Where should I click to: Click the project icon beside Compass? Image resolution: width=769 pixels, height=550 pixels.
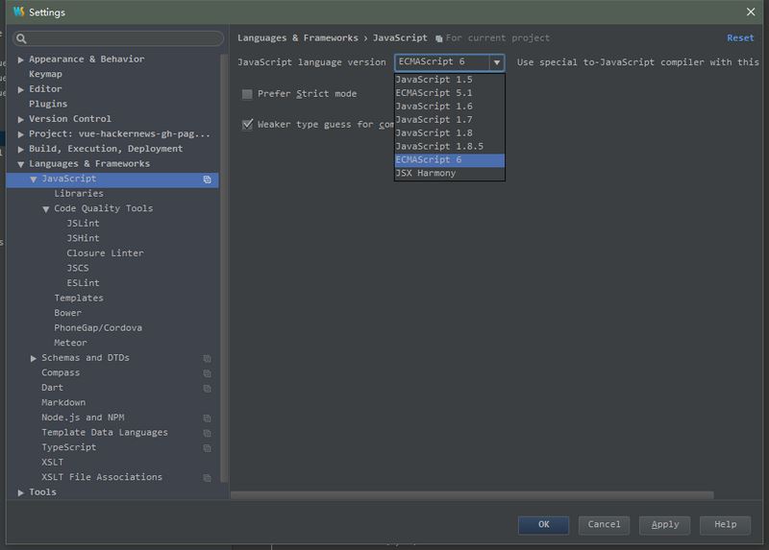(x=207, y=373)
